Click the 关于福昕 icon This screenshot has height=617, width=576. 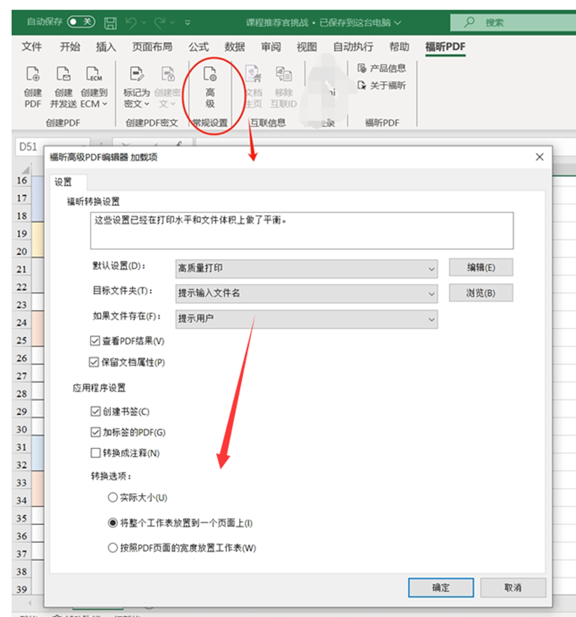362,85
